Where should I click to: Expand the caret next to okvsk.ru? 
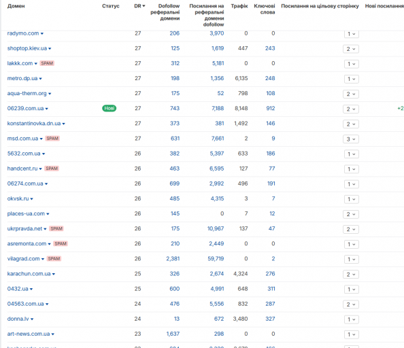[32, 199]
